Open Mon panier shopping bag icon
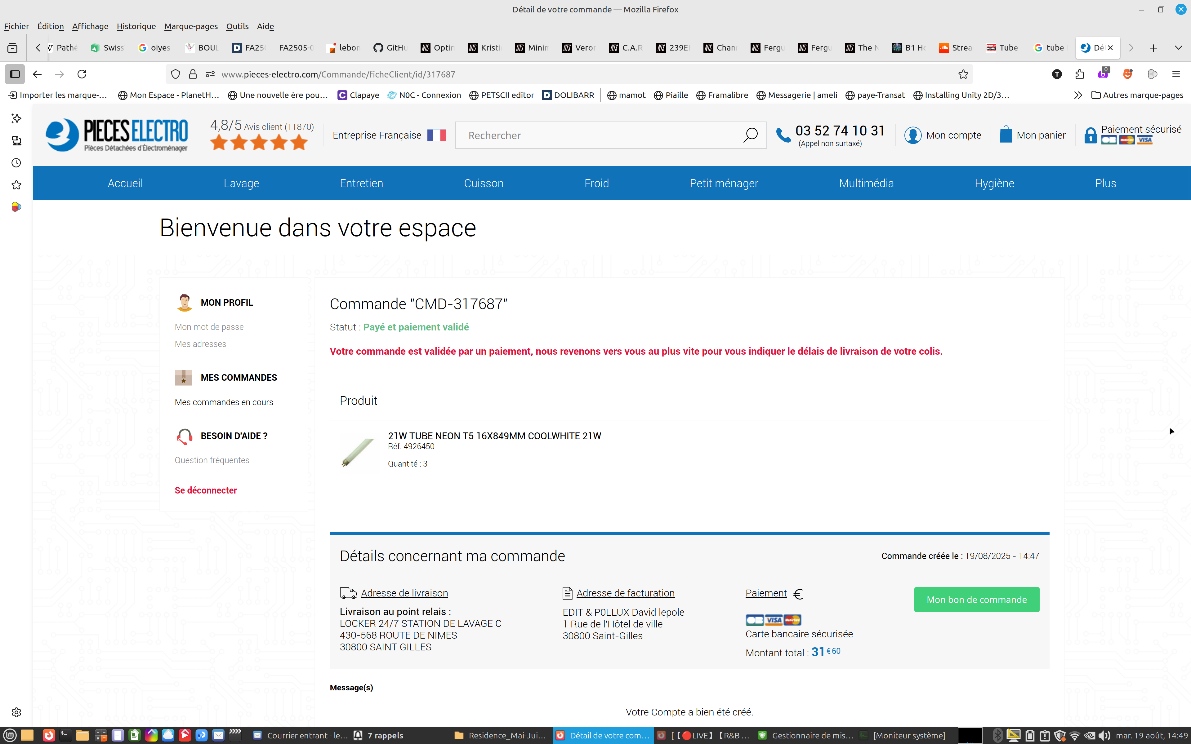1191x744 pixels. point(1006,135)
